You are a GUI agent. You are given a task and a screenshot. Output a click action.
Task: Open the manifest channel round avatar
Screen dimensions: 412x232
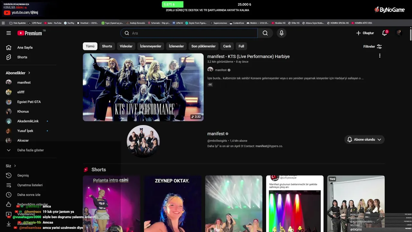coord(143,141)
